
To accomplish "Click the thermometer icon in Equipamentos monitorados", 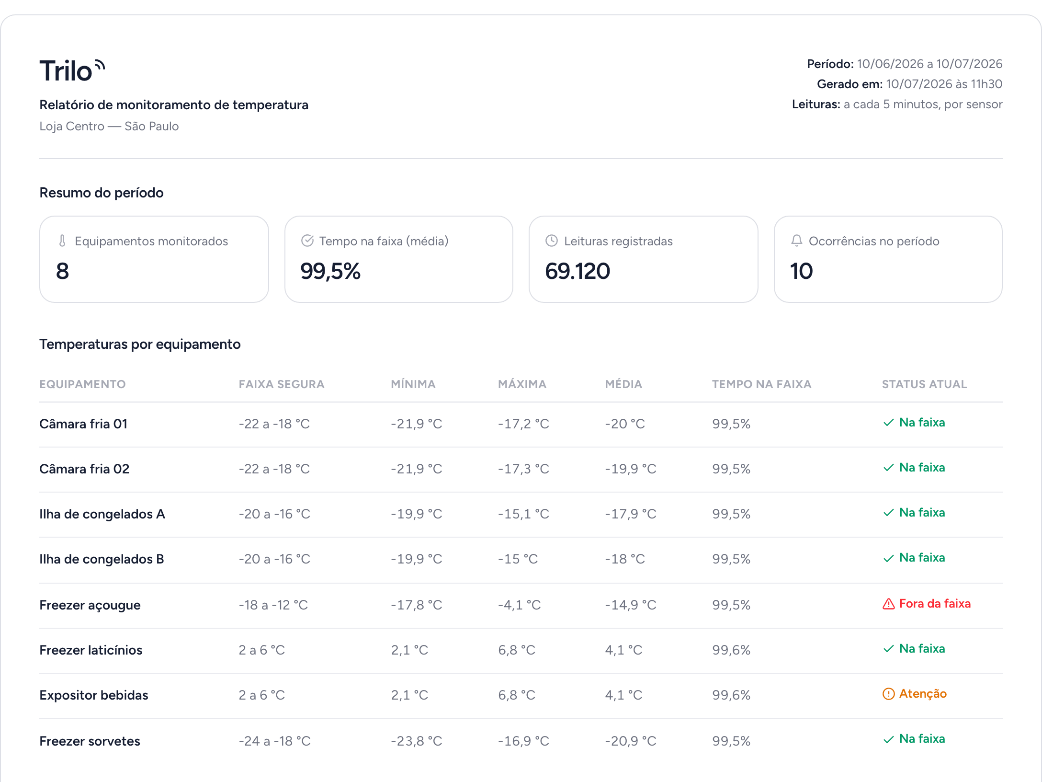I will (62, 241).
